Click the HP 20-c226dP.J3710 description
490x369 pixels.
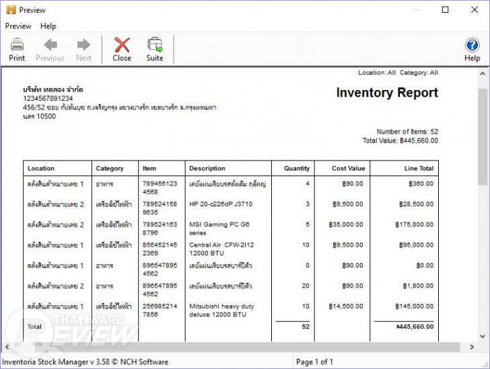(x=221, y=204)
